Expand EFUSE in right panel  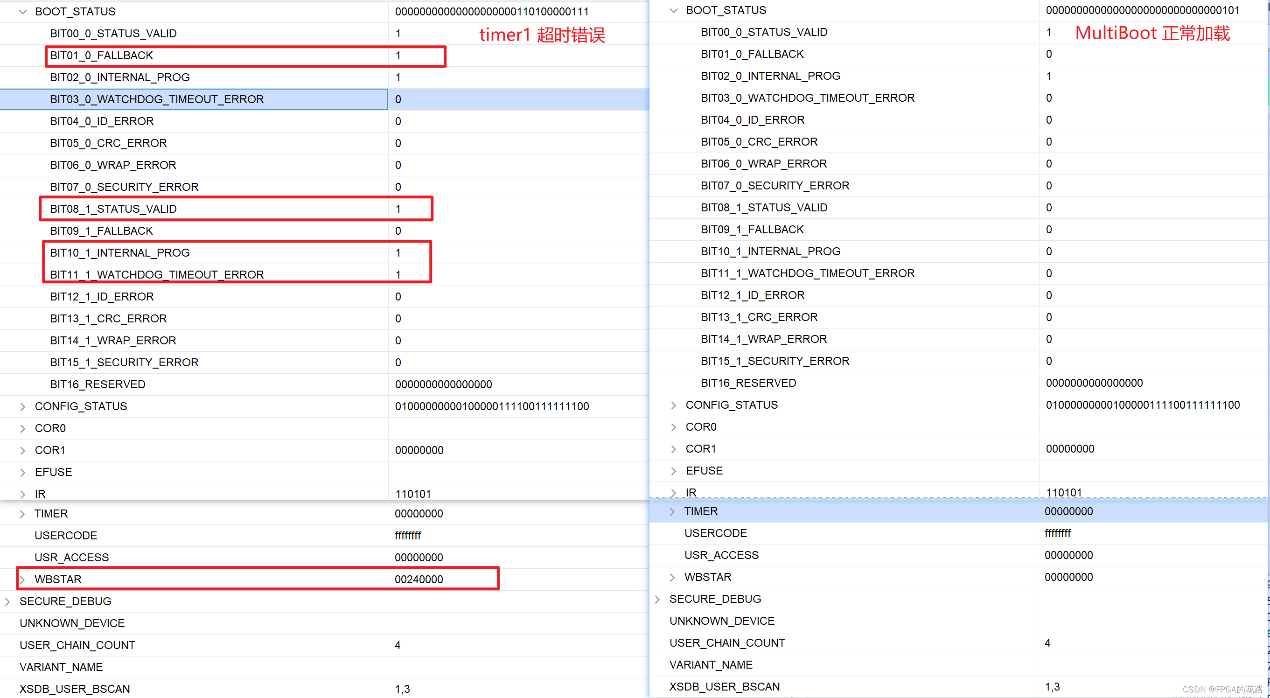click(x=673, y=471)
